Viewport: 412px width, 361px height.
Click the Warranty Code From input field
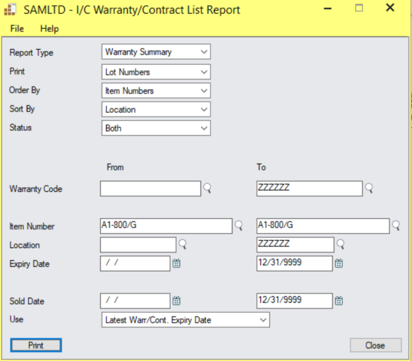click(x=150, y=189)
